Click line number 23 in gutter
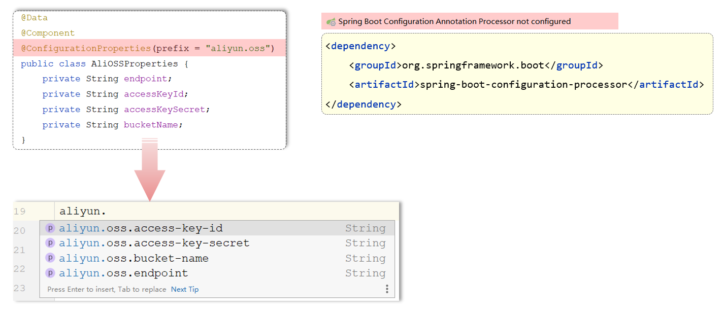The width and height of the screenshot is (724, 313). [x=20, y=288]
